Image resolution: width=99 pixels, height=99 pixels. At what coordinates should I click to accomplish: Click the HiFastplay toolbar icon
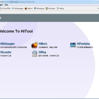[x=35, y=9]
